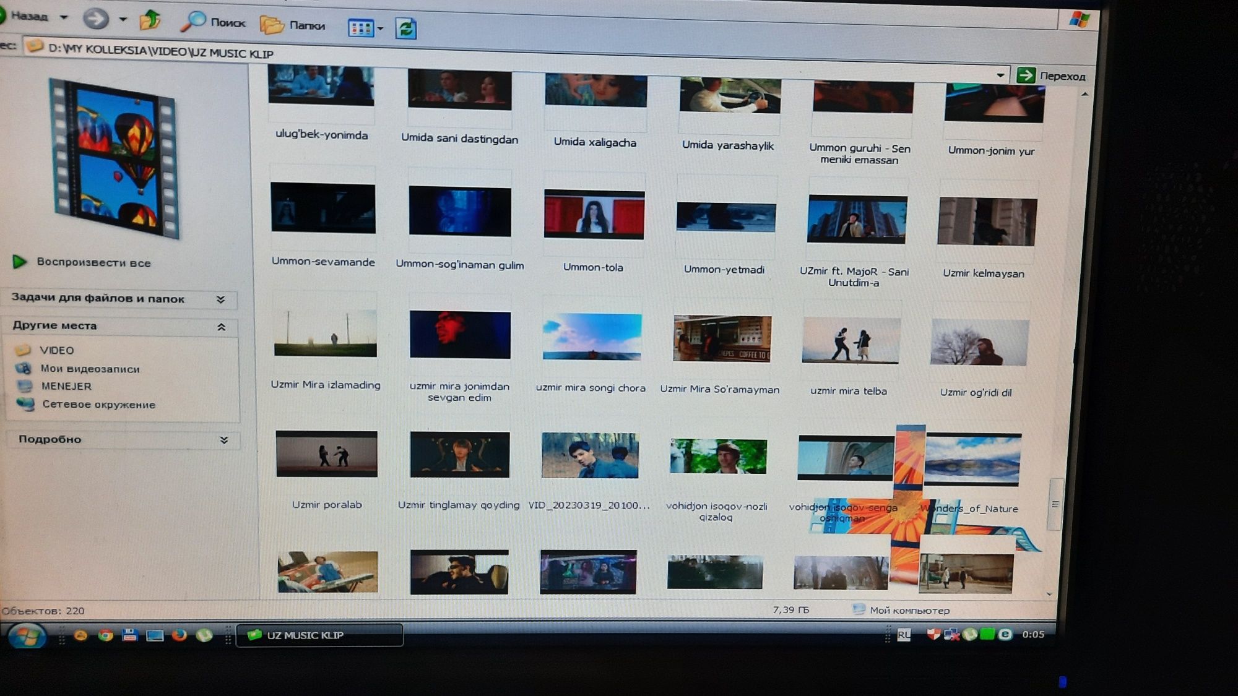This screenshot has width=1238, height=696.
Task: Click the UZ MUSIC KLIP taskbar button
Action: click(319, 635)
